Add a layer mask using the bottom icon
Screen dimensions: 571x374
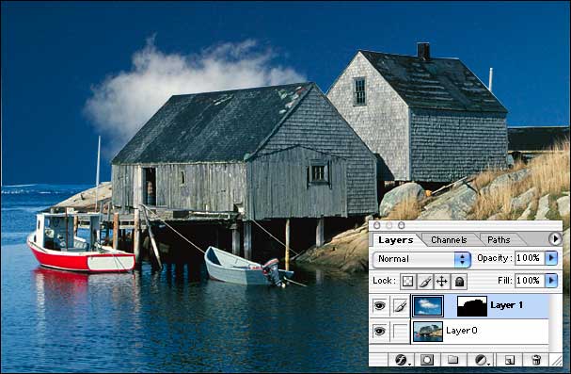(427, 360)
